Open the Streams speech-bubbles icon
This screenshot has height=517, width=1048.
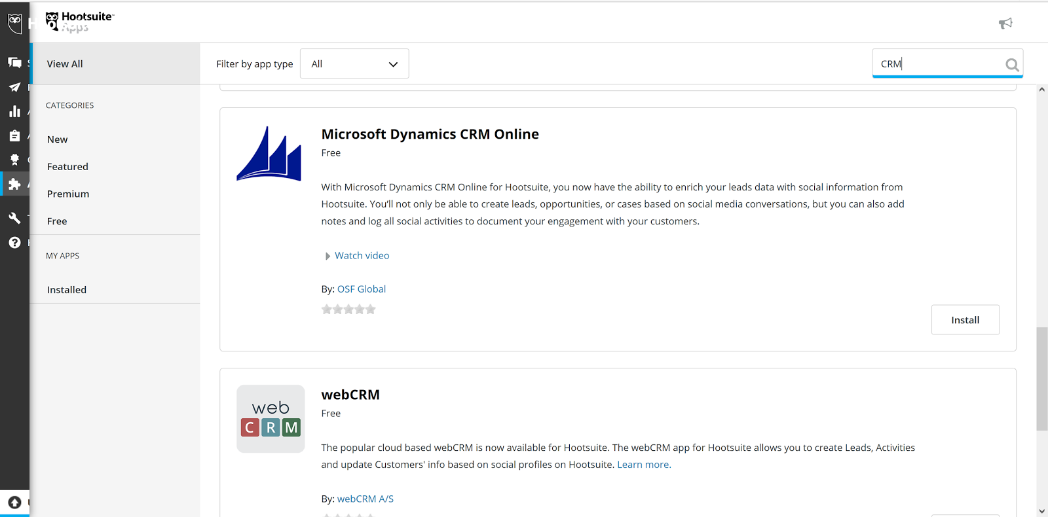coord(14,63)
